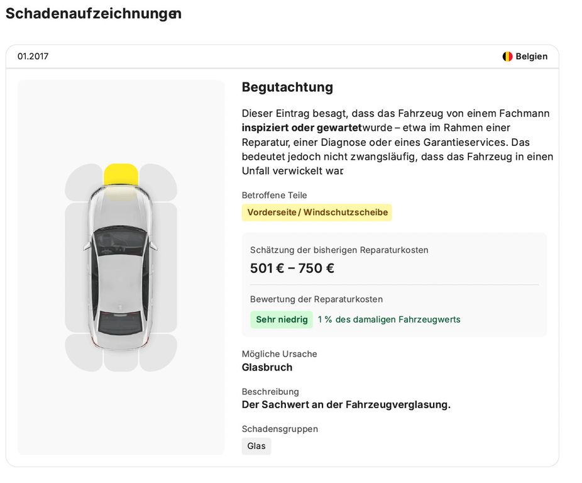This screenshot has height=483, width=582.
Task: Click 1 % des damaligen Fahrzeugwerts text
Action: click(x=389, y=319)
